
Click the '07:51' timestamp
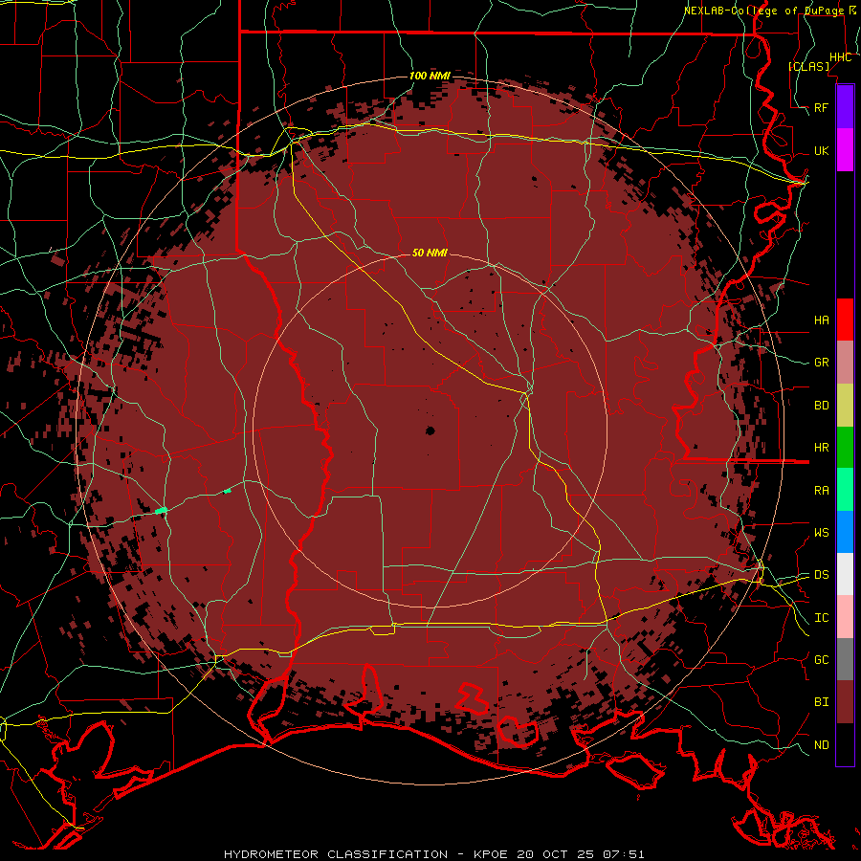click(623, 854)
